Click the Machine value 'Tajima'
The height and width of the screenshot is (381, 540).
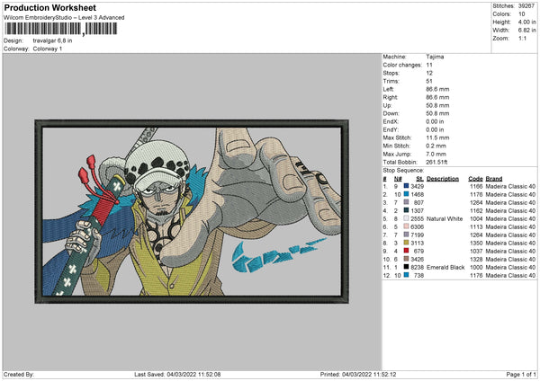[435, 57]
